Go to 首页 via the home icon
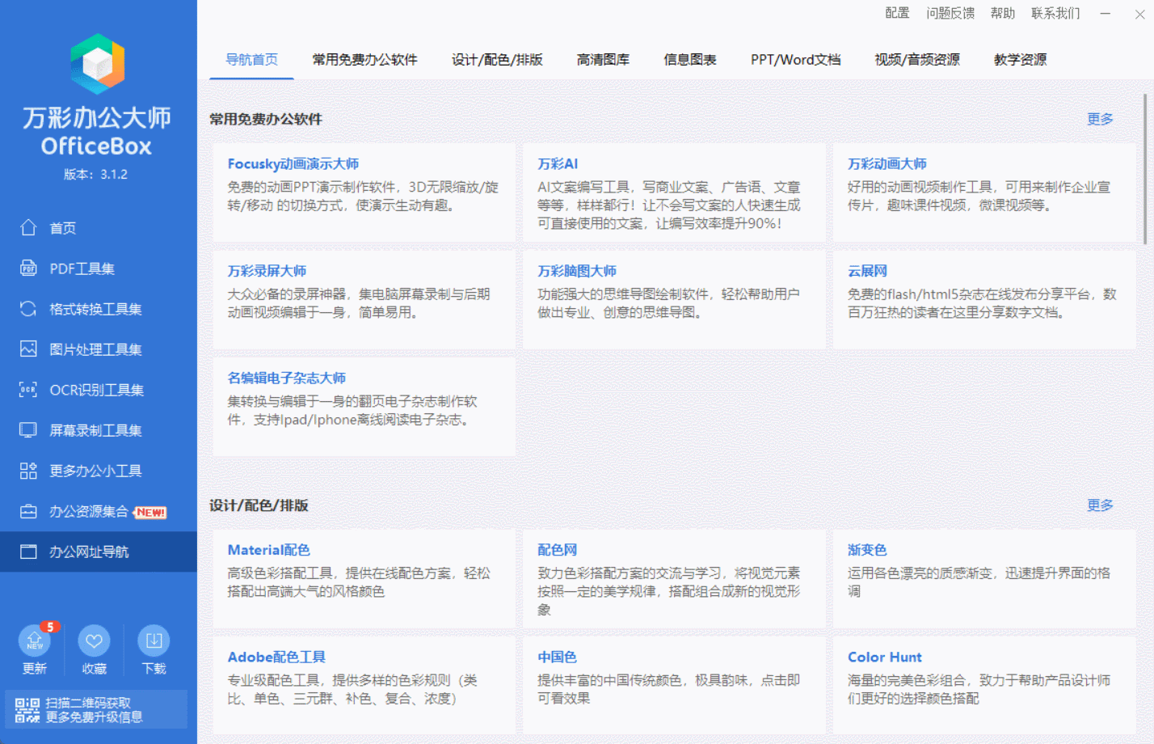Viewport: 1154px width, 744px height. point(61,227)
